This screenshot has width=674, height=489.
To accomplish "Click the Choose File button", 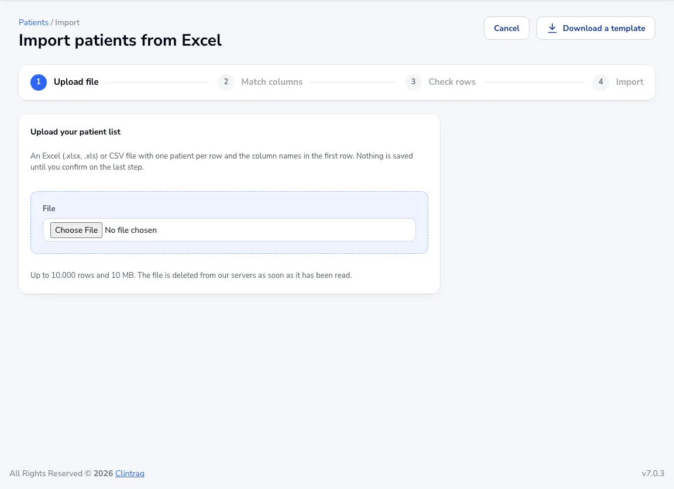I will (77, 230).
